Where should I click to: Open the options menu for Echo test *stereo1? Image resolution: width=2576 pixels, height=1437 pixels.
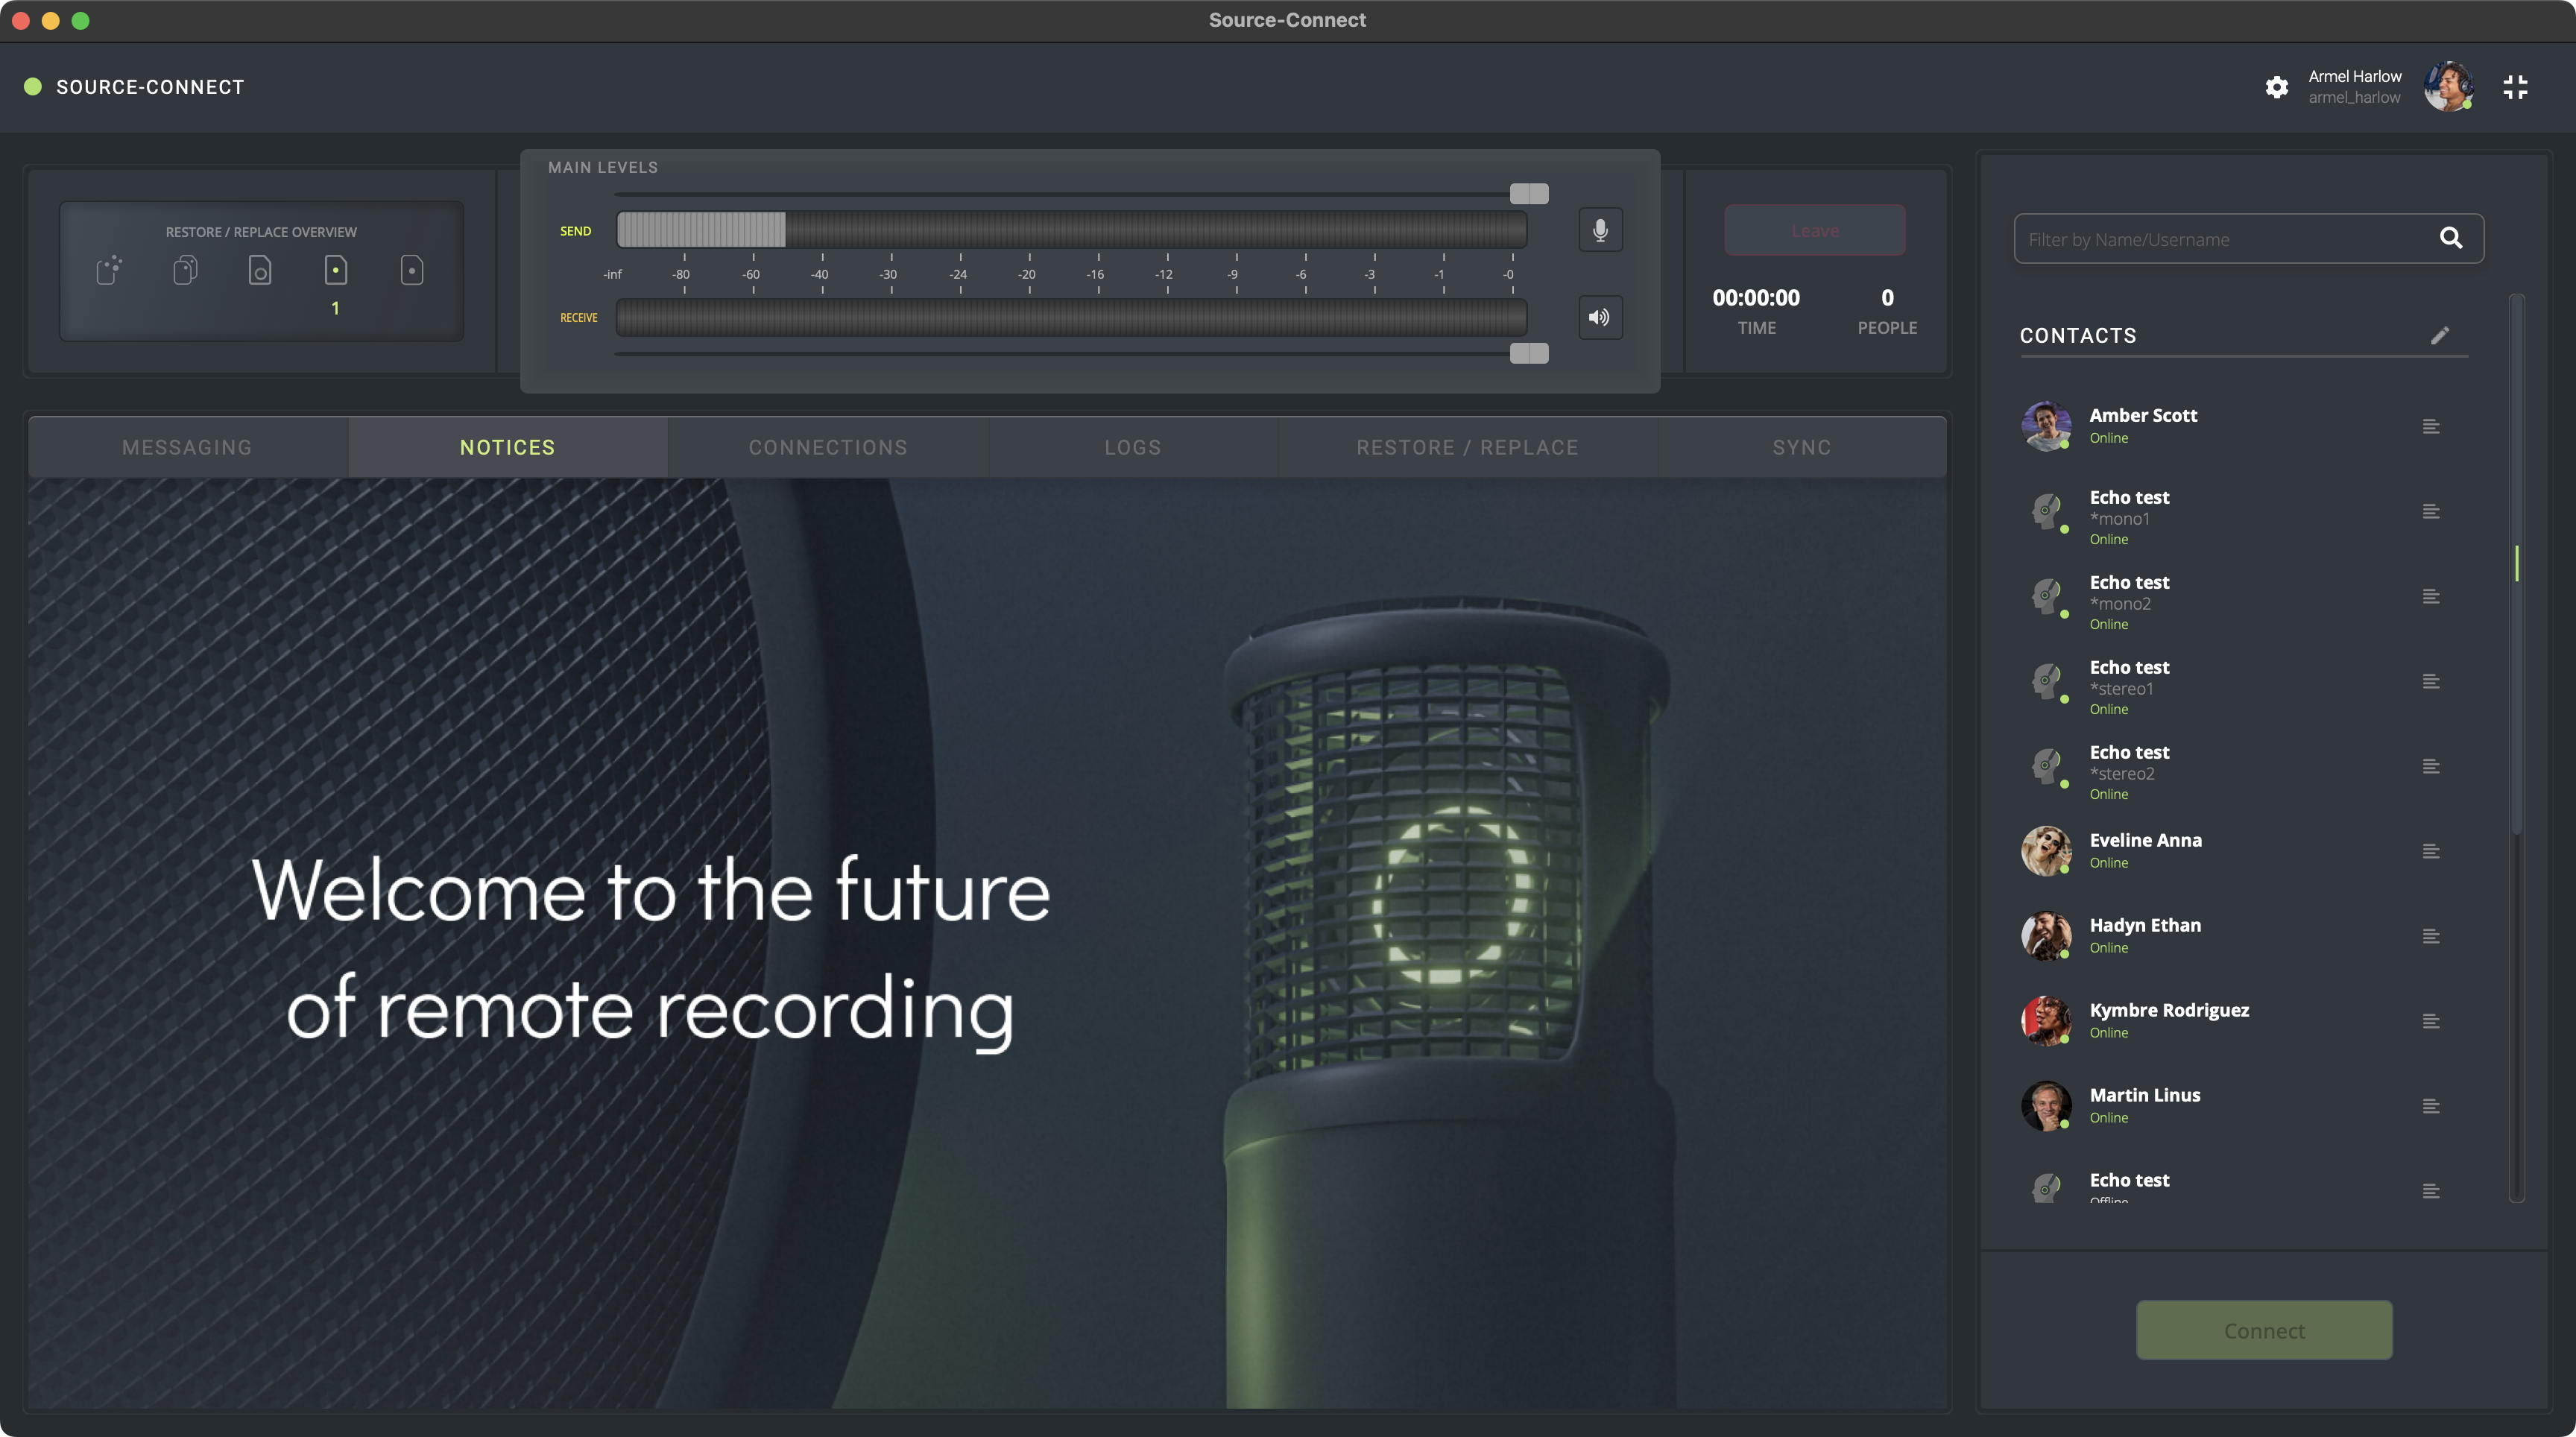point(2431,682)
